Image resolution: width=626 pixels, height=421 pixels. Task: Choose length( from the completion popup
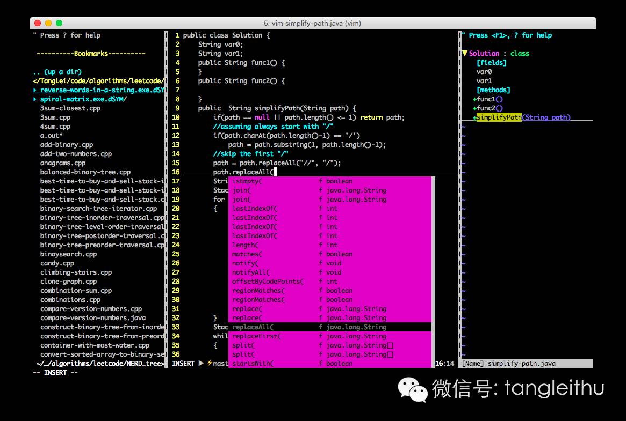tap(330, 245)
